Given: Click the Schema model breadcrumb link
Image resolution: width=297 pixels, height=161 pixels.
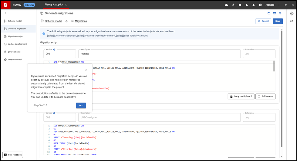Looking at the screenshot, I should coord(54,21).
